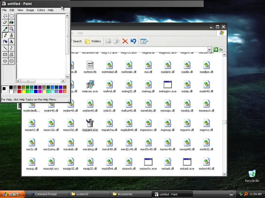Image resolution: width=265 pixels, height=198 pixels.
Task: Open the View menu in Paint
Action: [20, 10]
